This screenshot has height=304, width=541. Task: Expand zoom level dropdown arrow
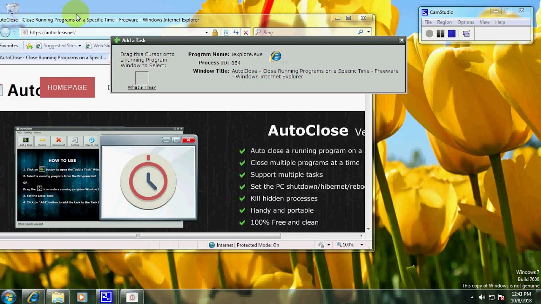[x=361, y=245]
